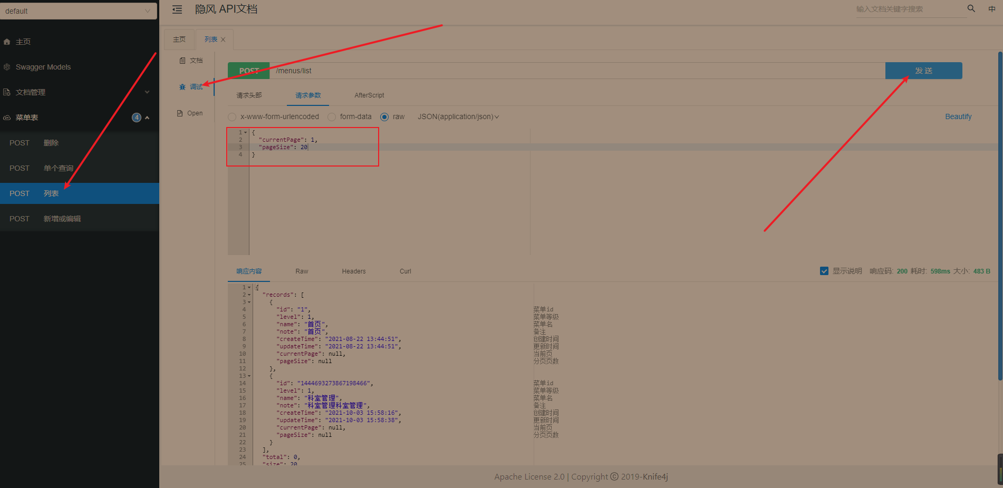The width and height of the screenshot is (1003, 488).
Task: Click the 文档 file icon
Action: coord(182,61)
